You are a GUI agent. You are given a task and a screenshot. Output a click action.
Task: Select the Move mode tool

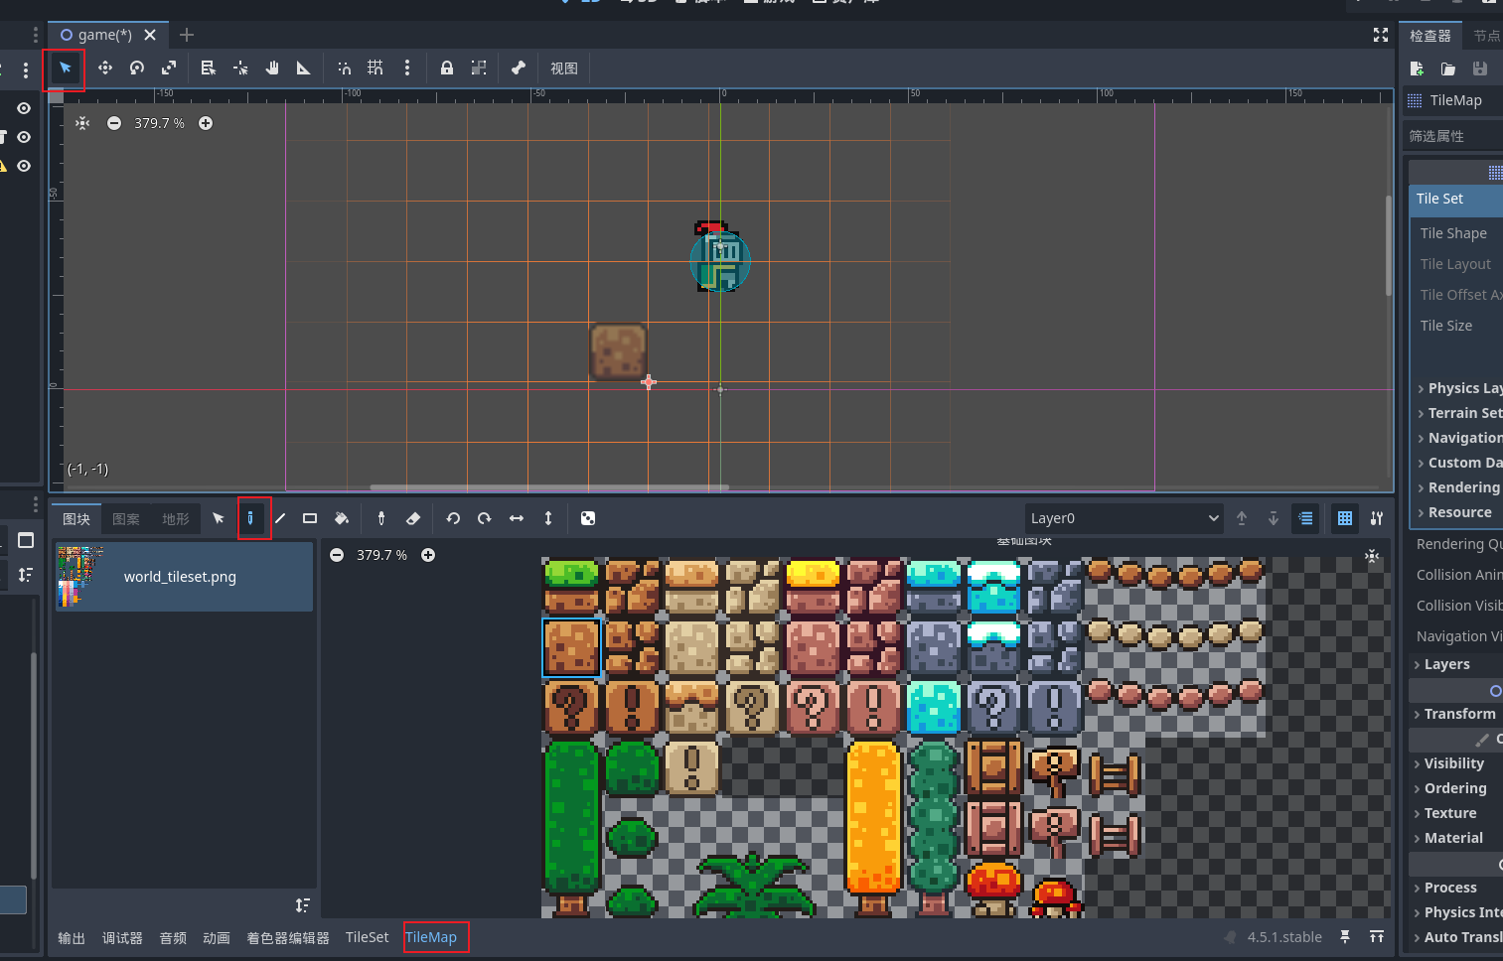coord(104,69)
